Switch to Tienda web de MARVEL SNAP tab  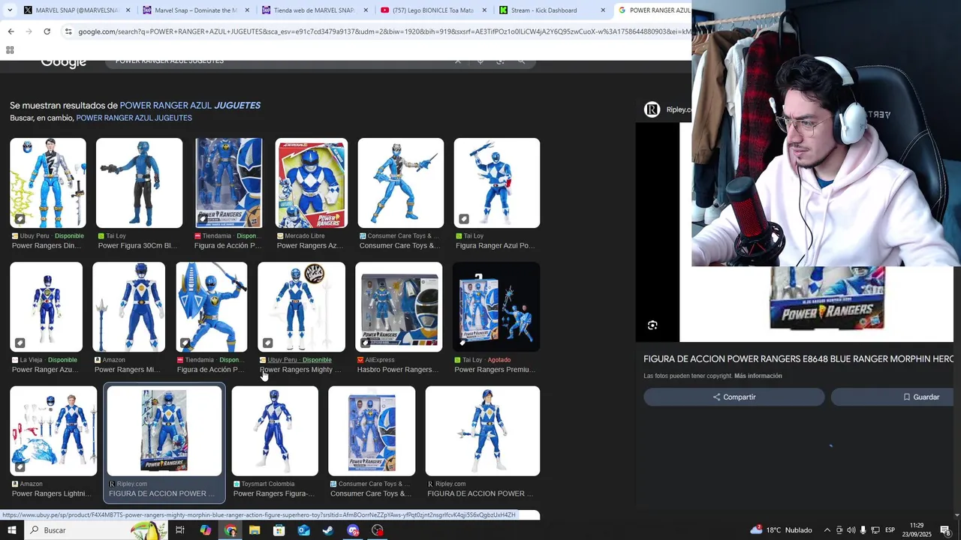(x=314, y=10)
